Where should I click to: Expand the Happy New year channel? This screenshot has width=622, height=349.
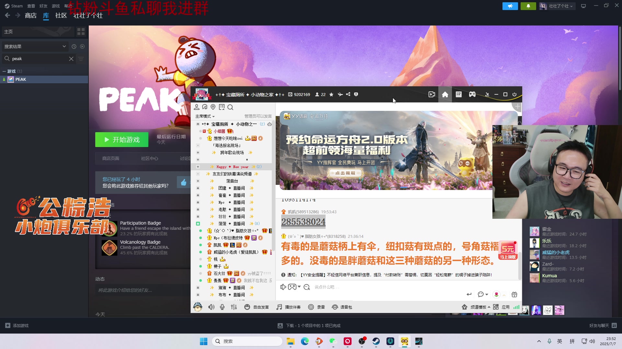[x=198, y=167]
